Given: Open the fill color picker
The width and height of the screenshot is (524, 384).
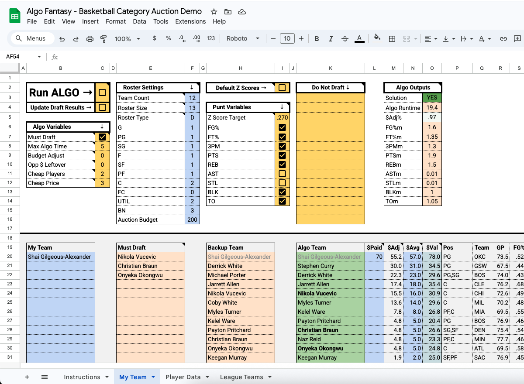Looking at the screenshot, I should pos(377,39).
